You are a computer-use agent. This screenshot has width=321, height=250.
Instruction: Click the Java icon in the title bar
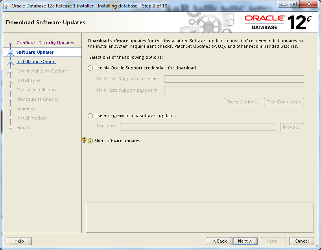point(6,6)
